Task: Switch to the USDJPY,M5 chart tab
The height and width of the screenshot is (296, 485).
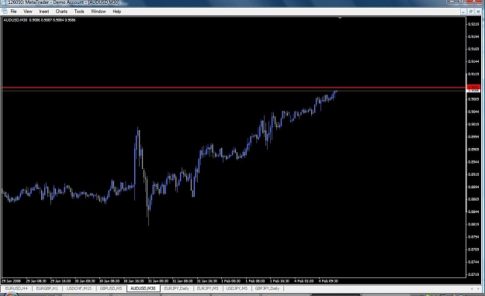Action: (237, 288)
